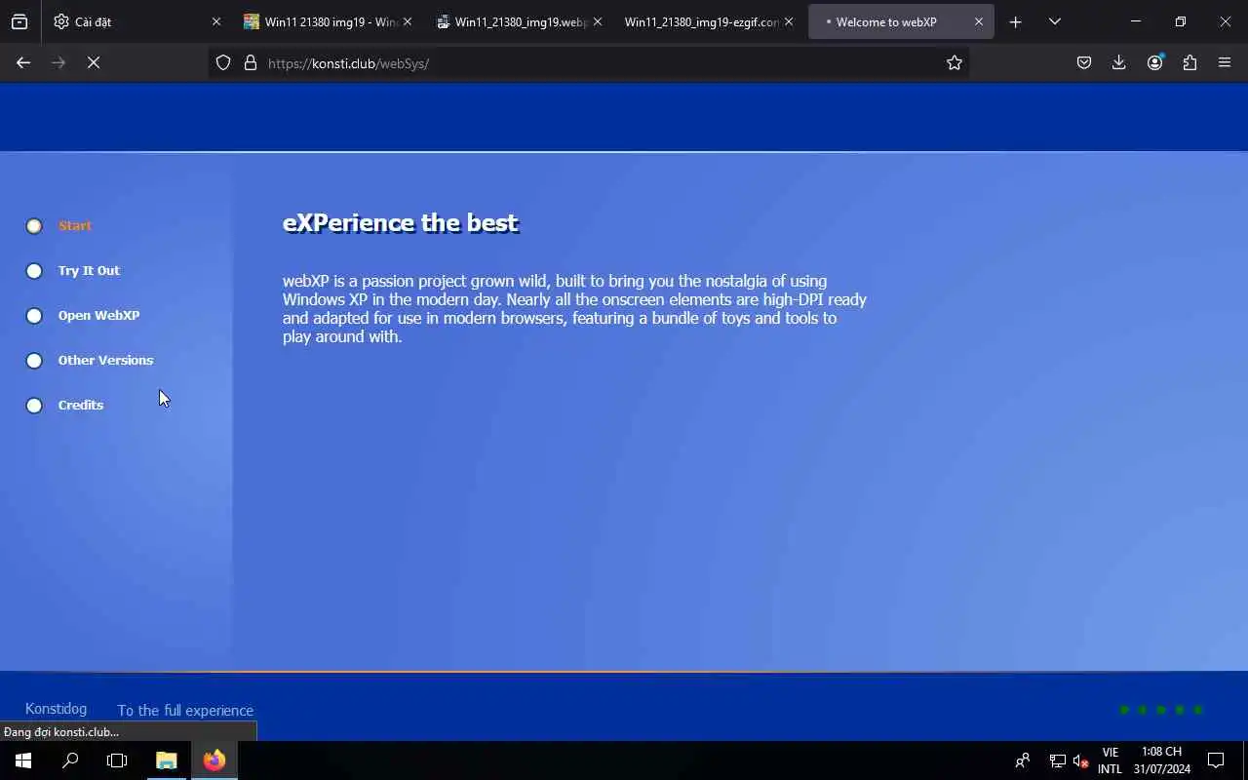This screenshot has width=1248, height=780.
Task: Click the Firefox taskbar icon
Action: pyautogui.click(x=214, y=760)
